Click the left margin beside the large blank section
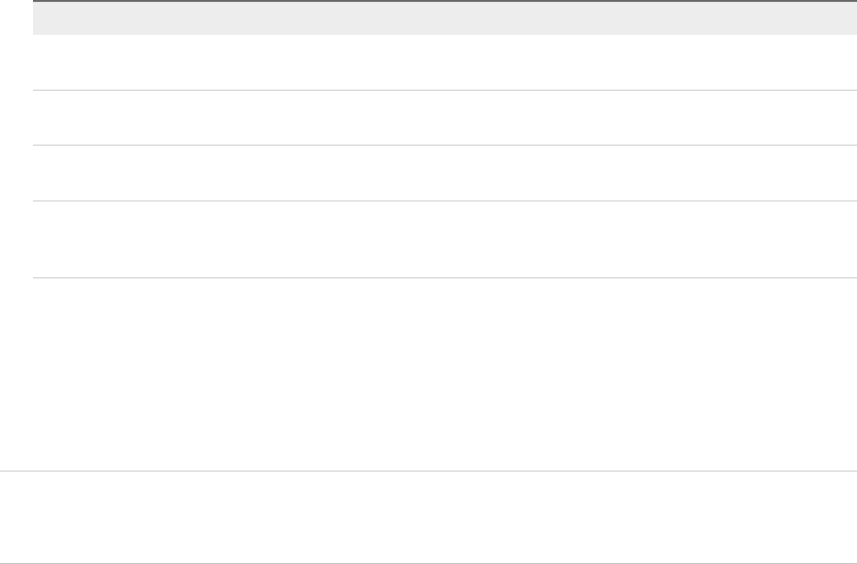 tap(16, 374)
